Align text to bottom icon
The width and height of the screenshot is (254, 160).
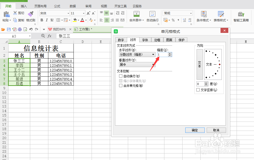pyautogui.click(x=112, y=13)
